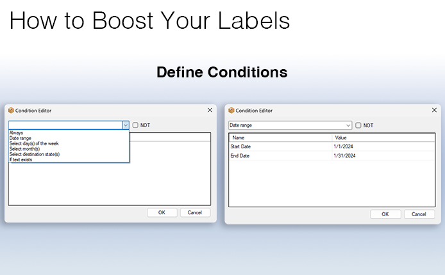Open the Date range combo box in right editor
Image resolution: width=445 pixels, height=275 pixels.
coord(290,125)
